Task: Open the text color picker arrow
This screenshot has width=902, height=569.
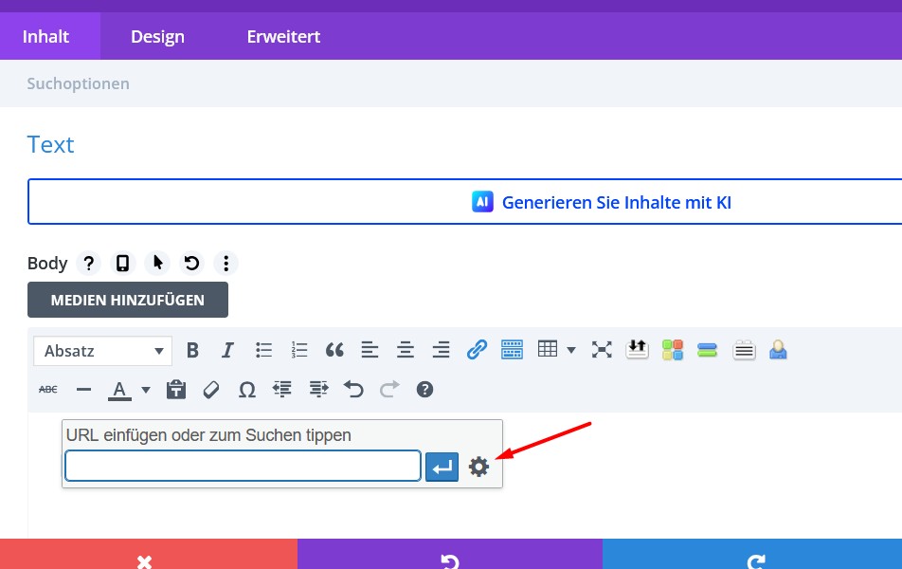Action: pyautogui.click(x=146, y=390)
